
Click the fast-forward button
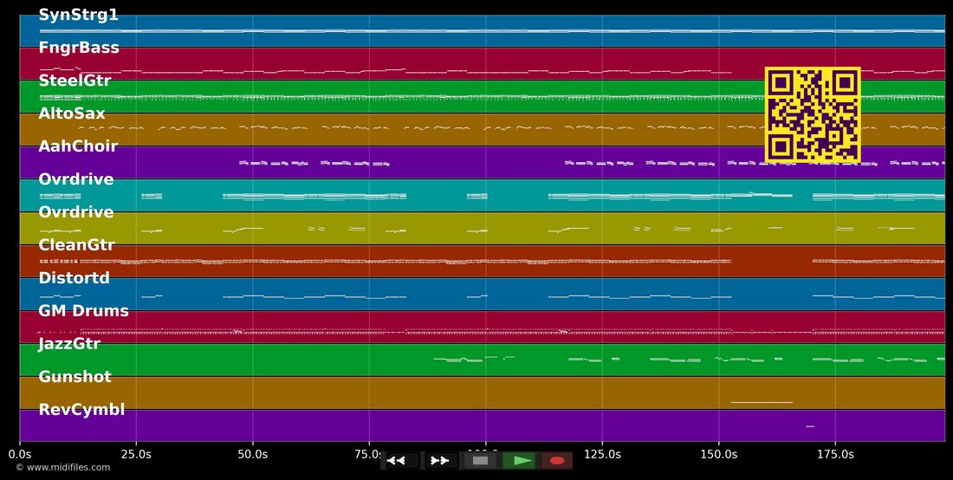pos(441,461)
